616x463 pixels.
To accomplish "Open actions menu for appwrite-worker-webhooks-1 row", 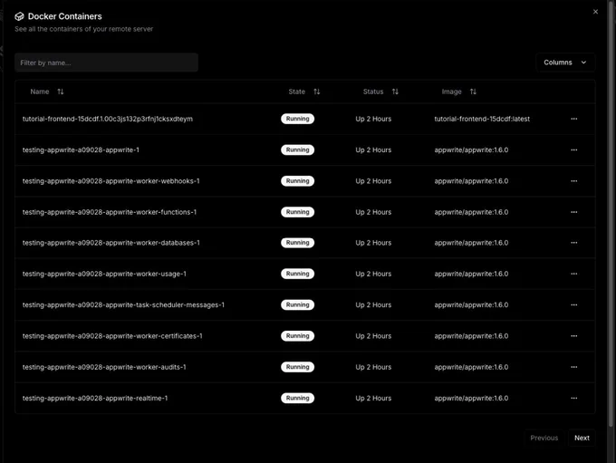I will [x=574, y=181].
